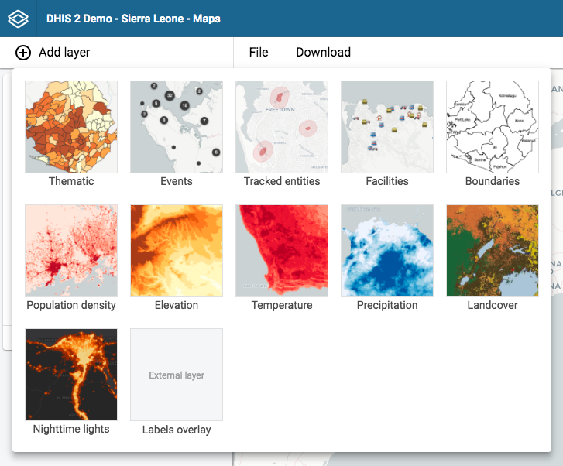Pick the Boundaries layer thumbnail
The image size is (563, 466).
coord(493,127)
